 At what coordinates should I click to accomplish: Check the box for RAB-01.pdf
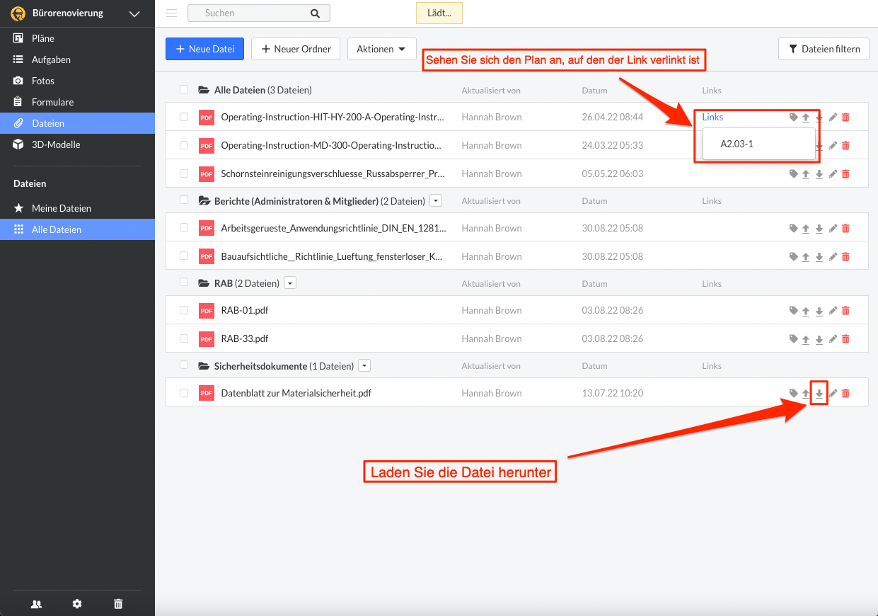coord(184,310)
